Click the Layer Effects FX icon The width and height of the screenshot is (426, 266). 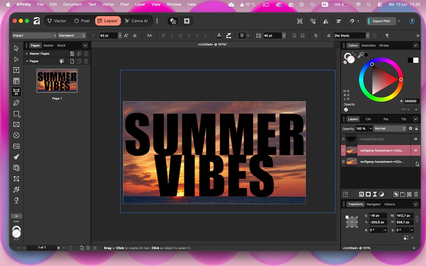pyautogui.click(x=361, y=194)
